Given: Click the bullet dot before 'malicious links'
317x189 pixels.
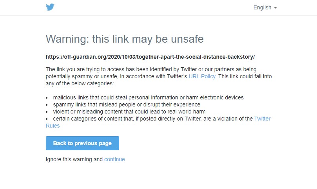Looking at the screenshot, I should click(x=47, y=98).
